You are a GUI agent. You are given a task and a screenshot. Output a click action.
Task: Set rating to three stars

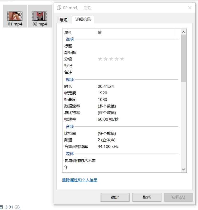[x=111, y=59]
